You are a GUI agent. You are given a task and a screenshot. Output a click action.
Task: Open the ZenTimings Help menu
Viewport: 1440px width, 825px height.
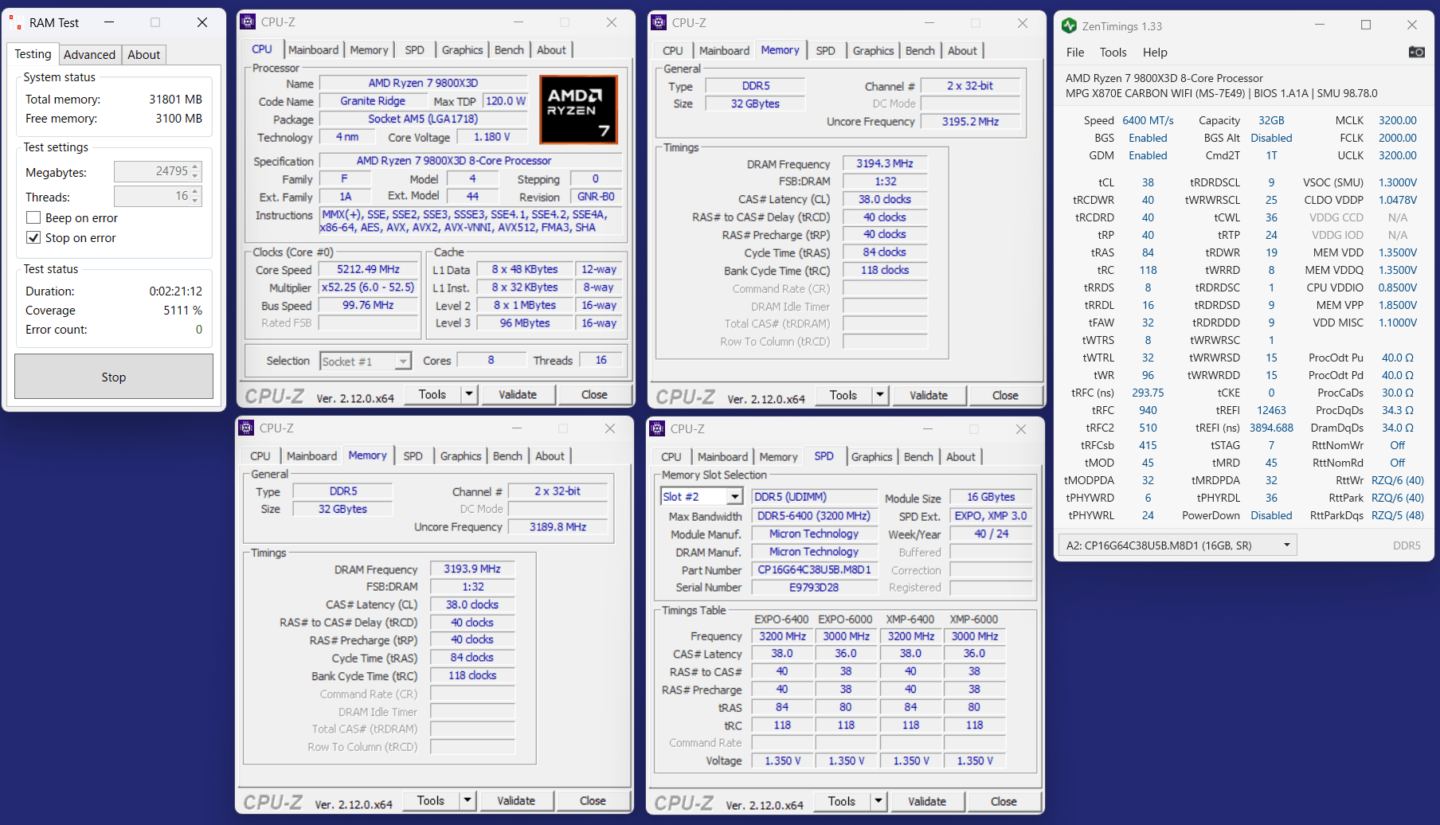1155,53
